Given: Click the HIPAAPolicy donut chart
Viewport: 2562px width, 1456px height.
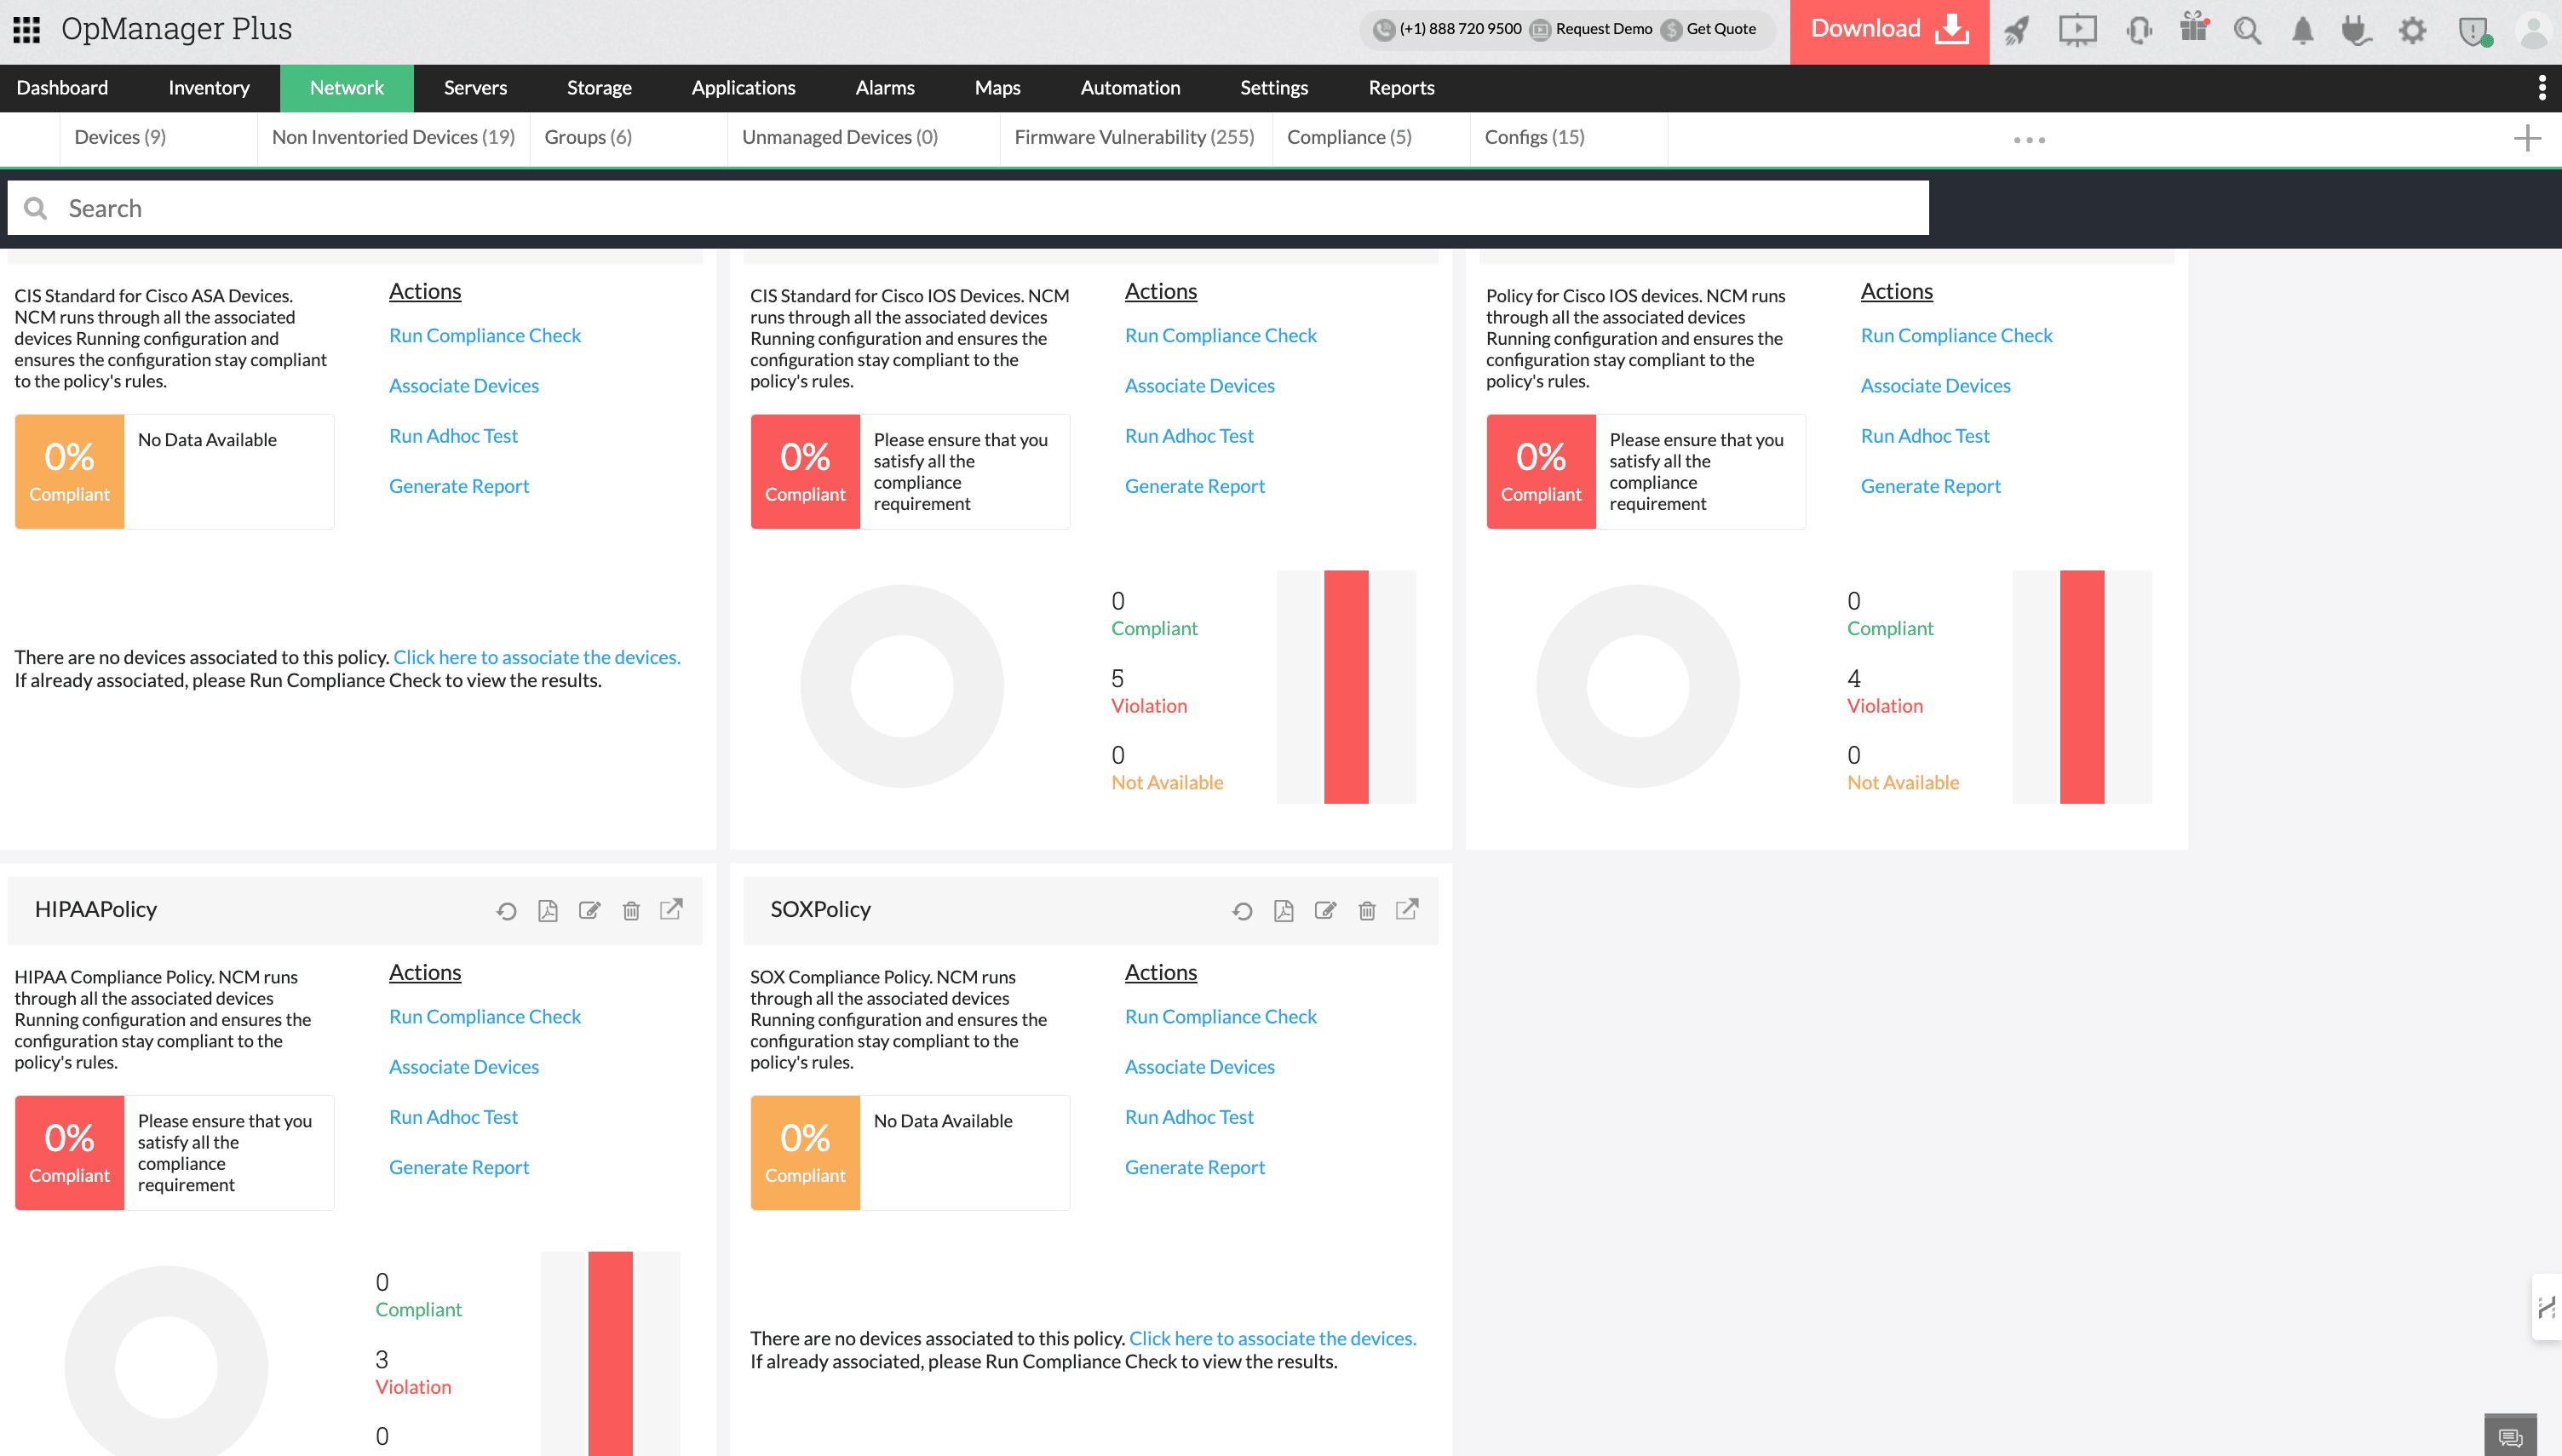Looking at the screenshot, I should [x=166, y=1362].
